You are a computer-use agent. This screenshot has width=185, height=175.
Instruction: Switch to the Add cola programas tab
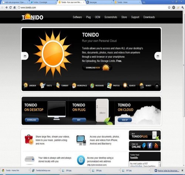pyautogui.click(x=15, y=2)
